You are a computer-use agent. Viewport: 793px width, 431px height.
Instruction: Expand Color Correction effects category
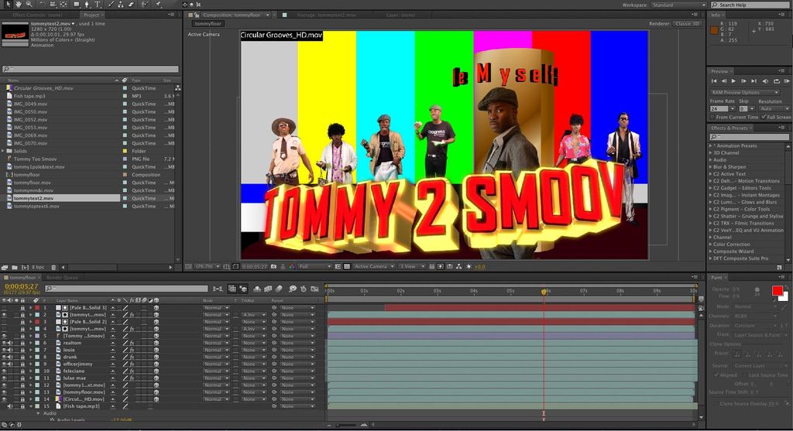pos(710,244)
